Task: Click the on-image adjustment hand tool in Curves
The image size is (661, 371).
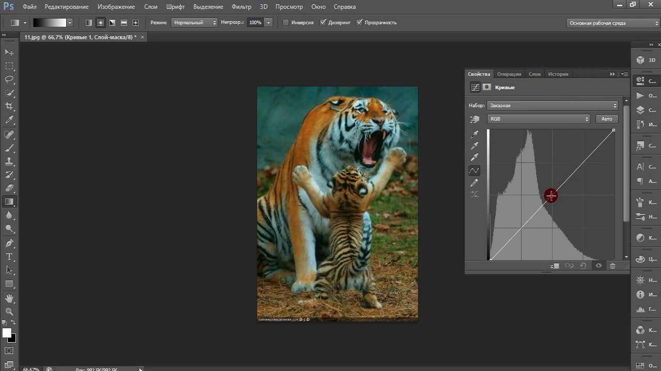Action: (x=475, y=119)
